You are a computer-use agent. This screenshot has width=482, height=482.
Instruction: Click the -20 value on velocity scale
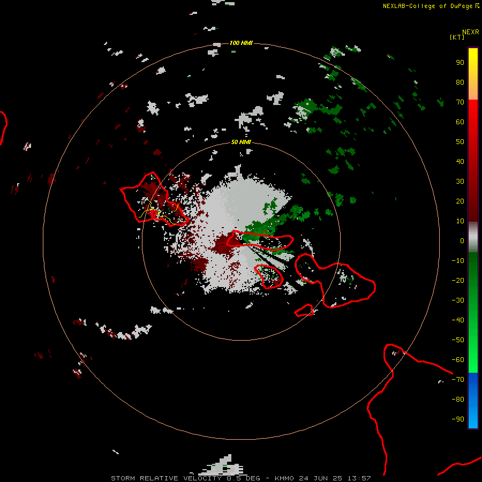click(458, 280)
